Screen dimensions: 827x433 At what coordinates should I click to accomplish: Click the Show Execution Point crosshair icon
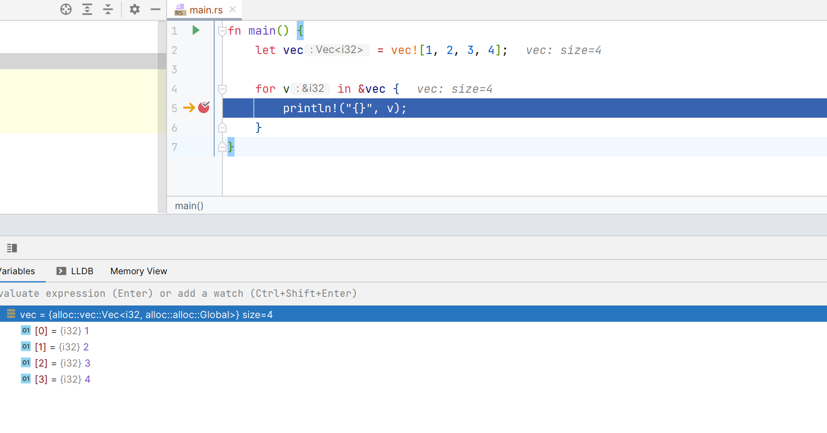tap(66, 9)
